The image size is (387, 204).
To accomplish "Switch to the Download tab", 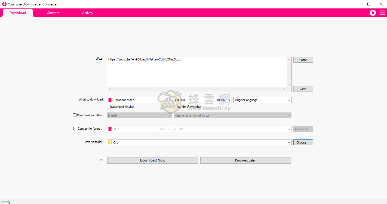I will (18, 13).
